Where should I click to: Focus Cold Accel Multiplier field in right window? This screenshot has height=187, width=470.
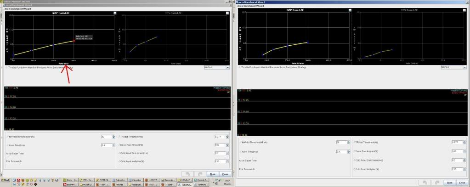tap(457, 169)
